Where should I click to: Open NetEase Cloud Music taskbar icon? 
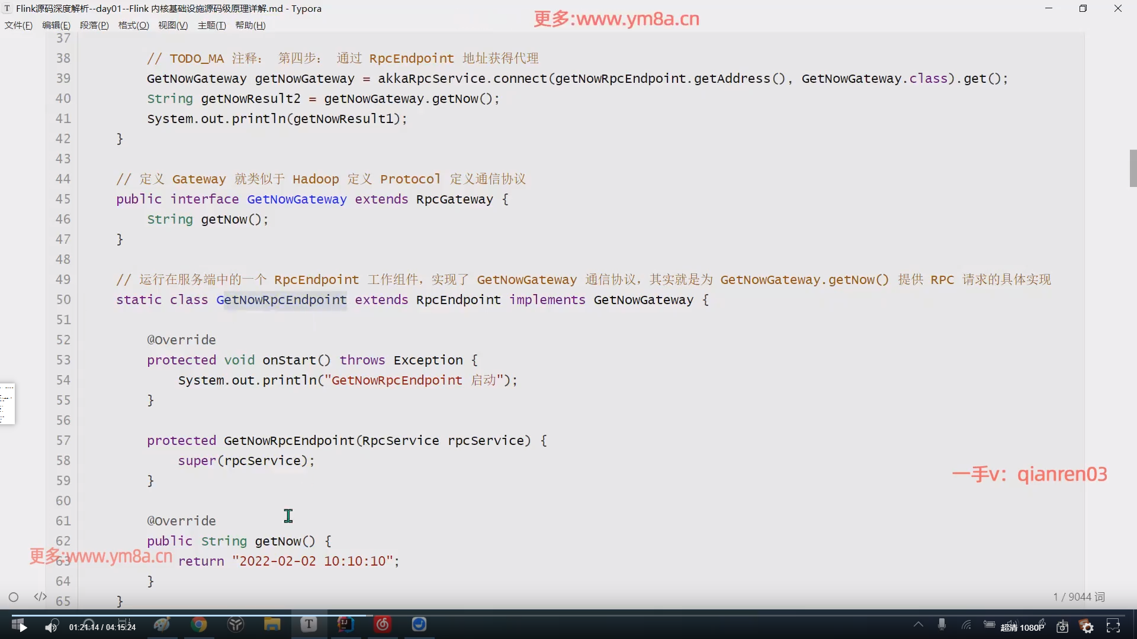tap(383, 625)
